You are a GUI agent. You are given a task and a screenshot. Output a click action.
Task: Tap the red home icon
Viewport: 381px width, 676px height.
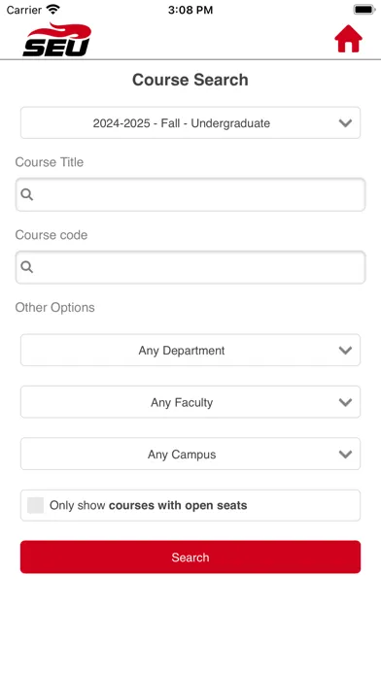point(348,39)
